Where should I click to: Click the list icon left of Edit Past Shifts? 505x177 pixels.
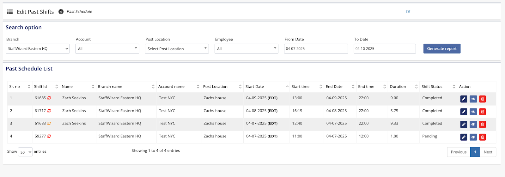click(10, 12)
